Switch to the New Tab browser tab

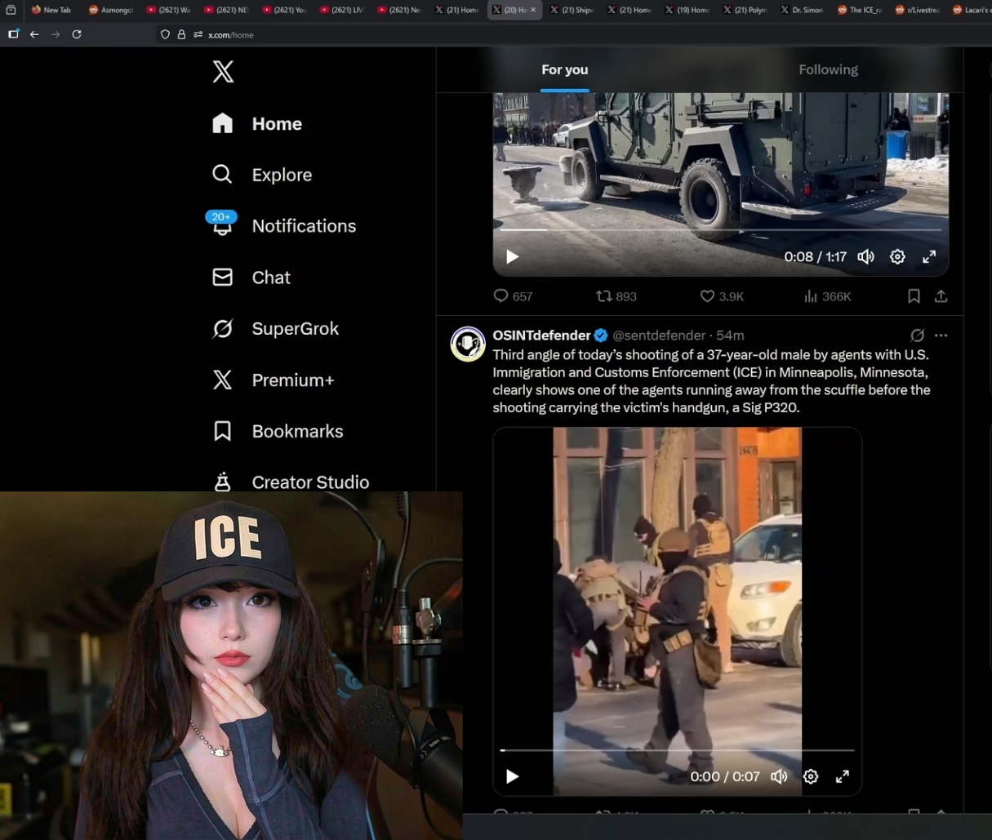pos(51,10)
